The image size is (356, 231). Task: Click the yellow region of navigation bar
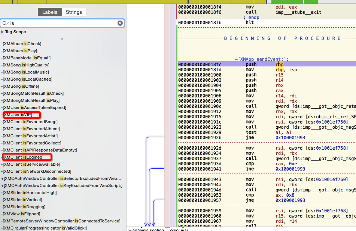[133, 1]
